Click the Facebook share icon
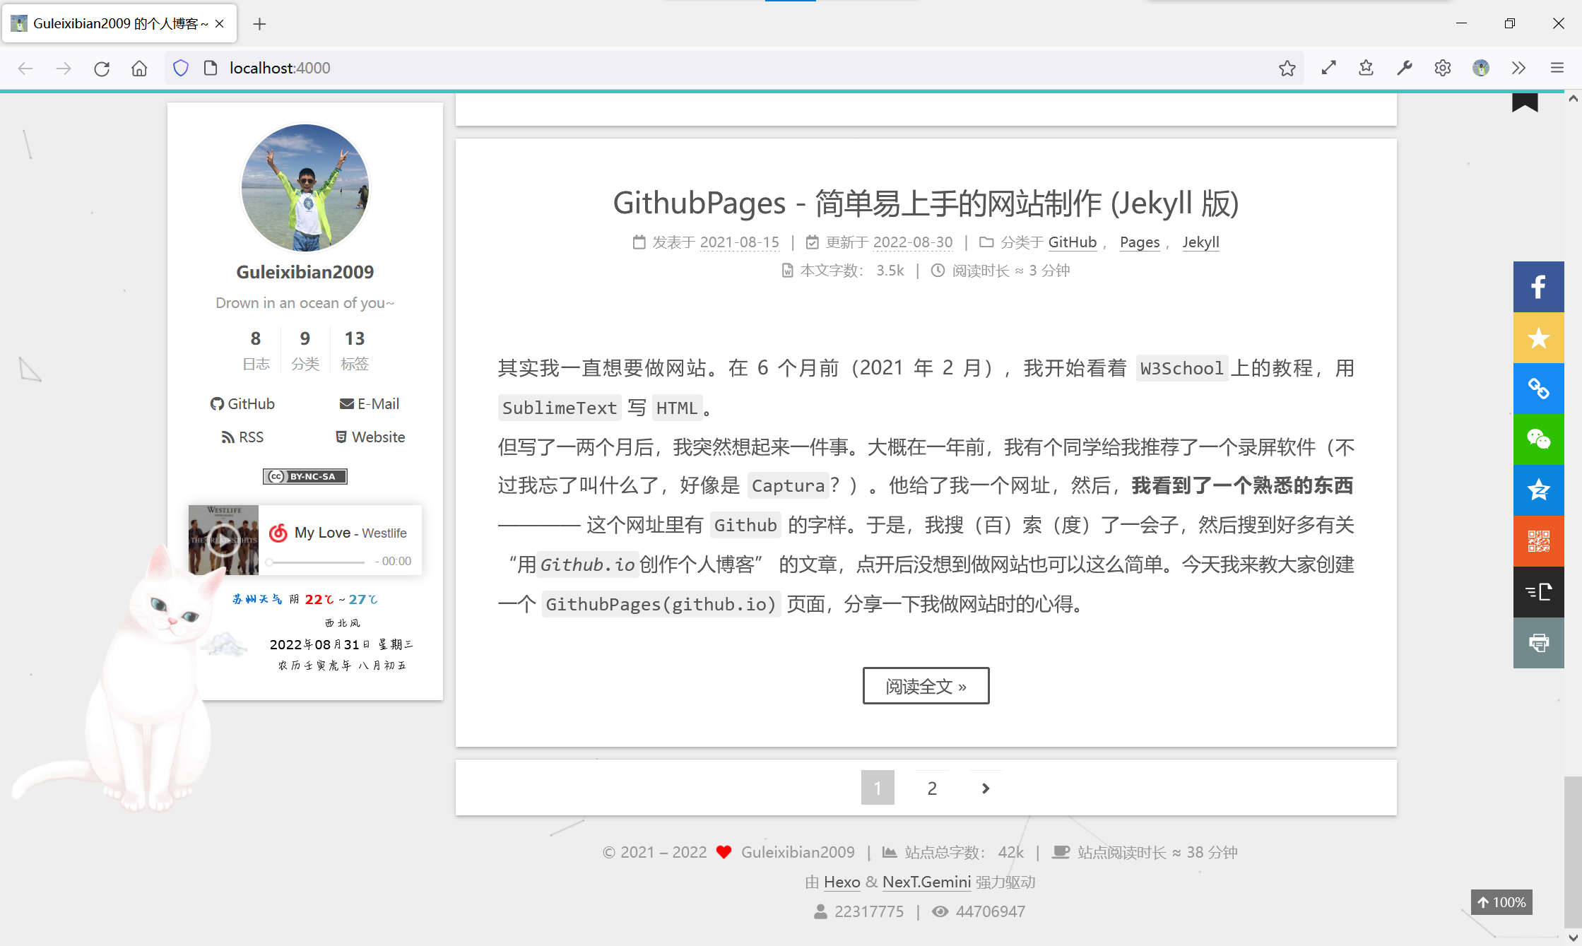This screenshot has height=946, width=1582. (x=1538, y=287)
